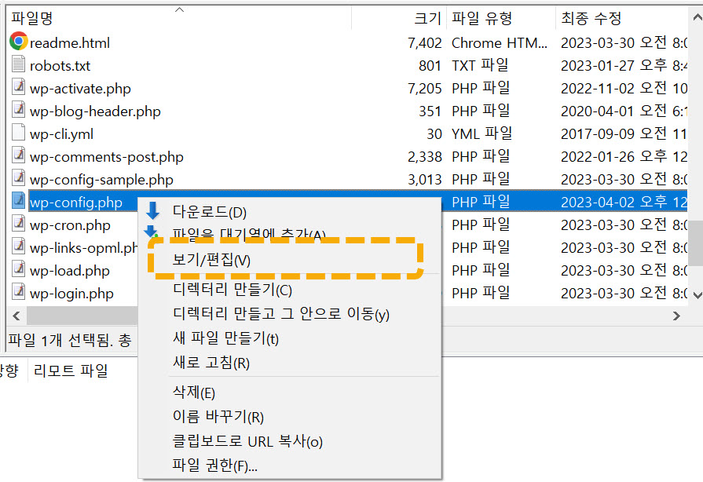Select the robots.txt file name
The height and width of the screenshot is (482, 703).
tap(60, 66)
